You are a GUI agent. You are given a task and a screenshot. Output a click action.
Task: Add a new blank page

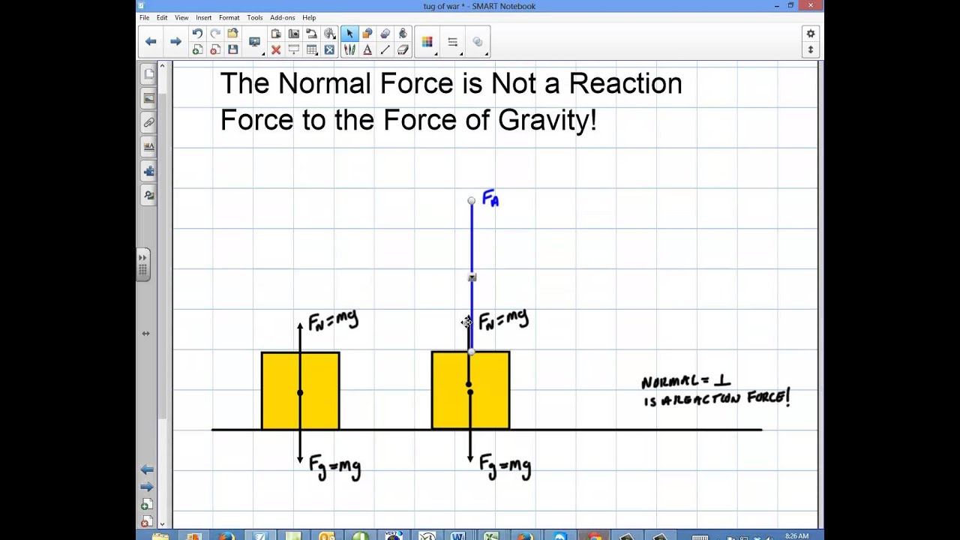click(x=197, y=50)
